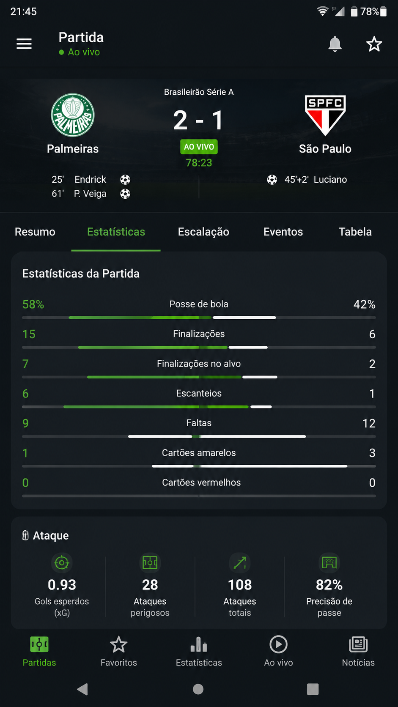This screenshot has width=398, height=707.
Task: Open Notícias news icon
Action: pos(358,644)
